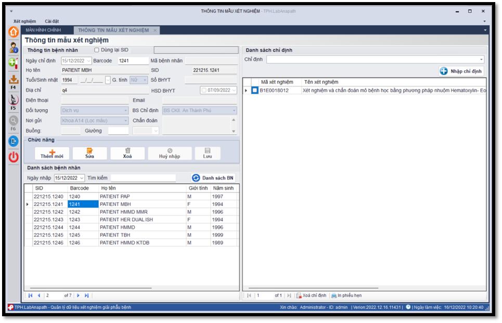Image resolution: width=502 pixels, height=323 pixels.
Task: Go to next record in patient list navigator
Action: pos(79,295)
